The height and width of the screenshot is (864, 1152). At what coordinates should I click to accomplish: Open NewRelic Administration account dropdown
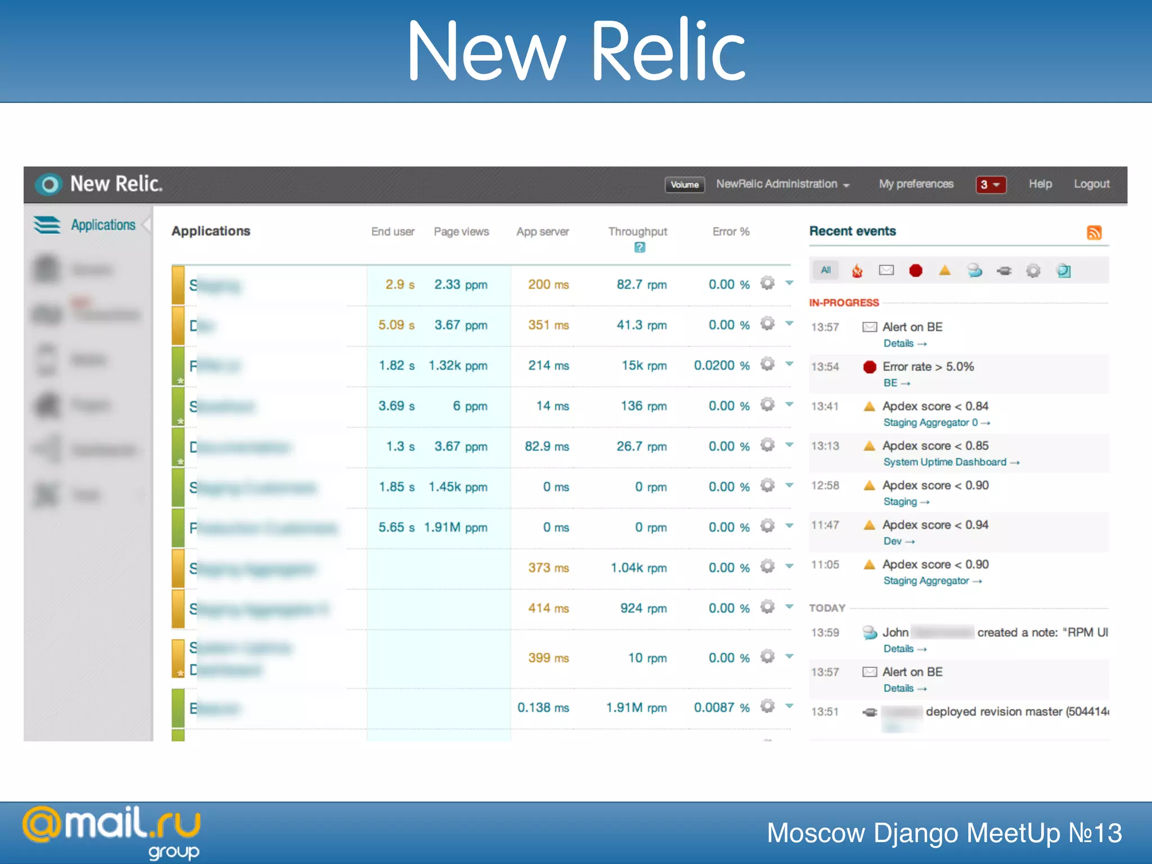pos(782,184)
